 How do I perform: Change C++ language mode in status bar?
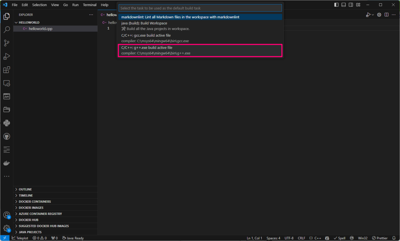318,238
